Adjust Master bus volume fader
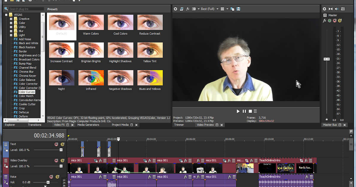 point(327,59)
